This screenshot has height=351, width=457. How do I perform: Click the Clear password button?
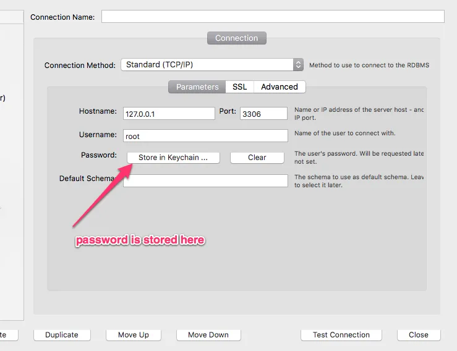[x=257, y=158]
